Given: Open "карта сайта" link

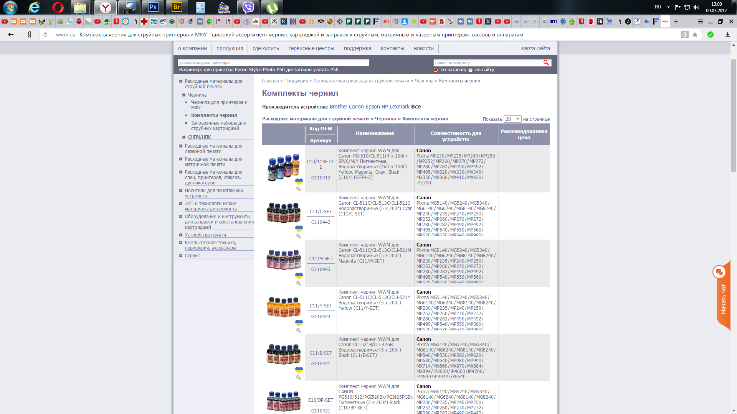Looking at the screenshot, I should click(x=535, y=48).
